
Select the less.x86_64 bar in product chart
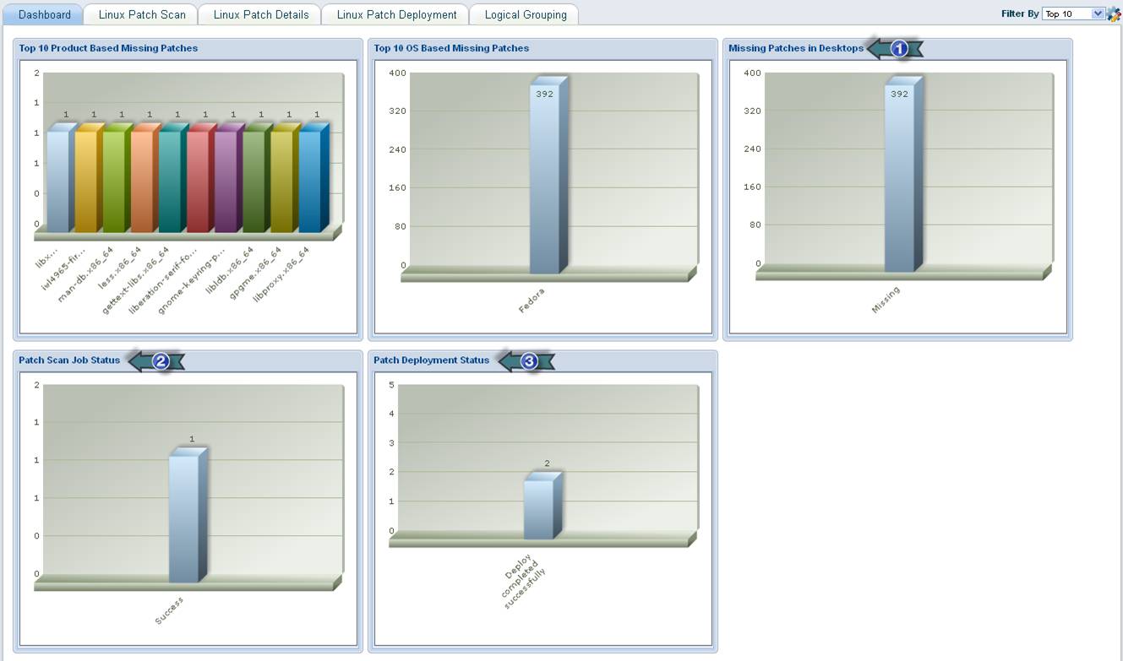tap(145, 177)
